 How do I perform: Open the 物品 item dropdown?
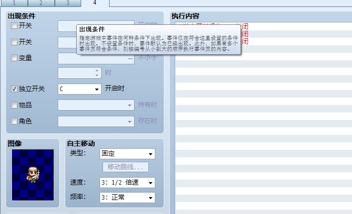click(x=96, y=105)
